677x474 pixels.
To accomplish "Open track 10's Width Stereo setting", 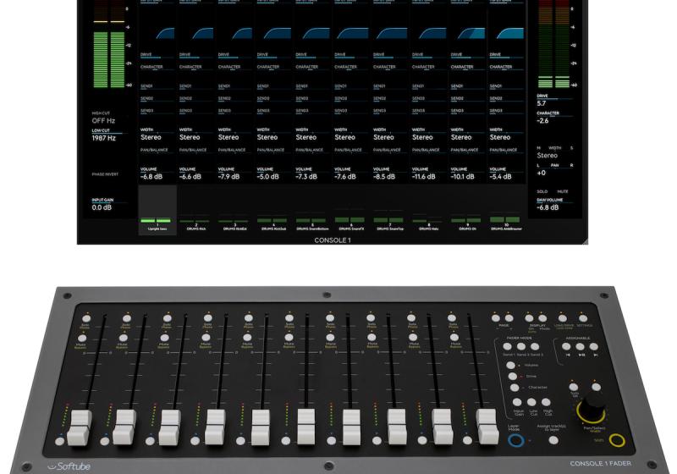I will pos(500,137).
